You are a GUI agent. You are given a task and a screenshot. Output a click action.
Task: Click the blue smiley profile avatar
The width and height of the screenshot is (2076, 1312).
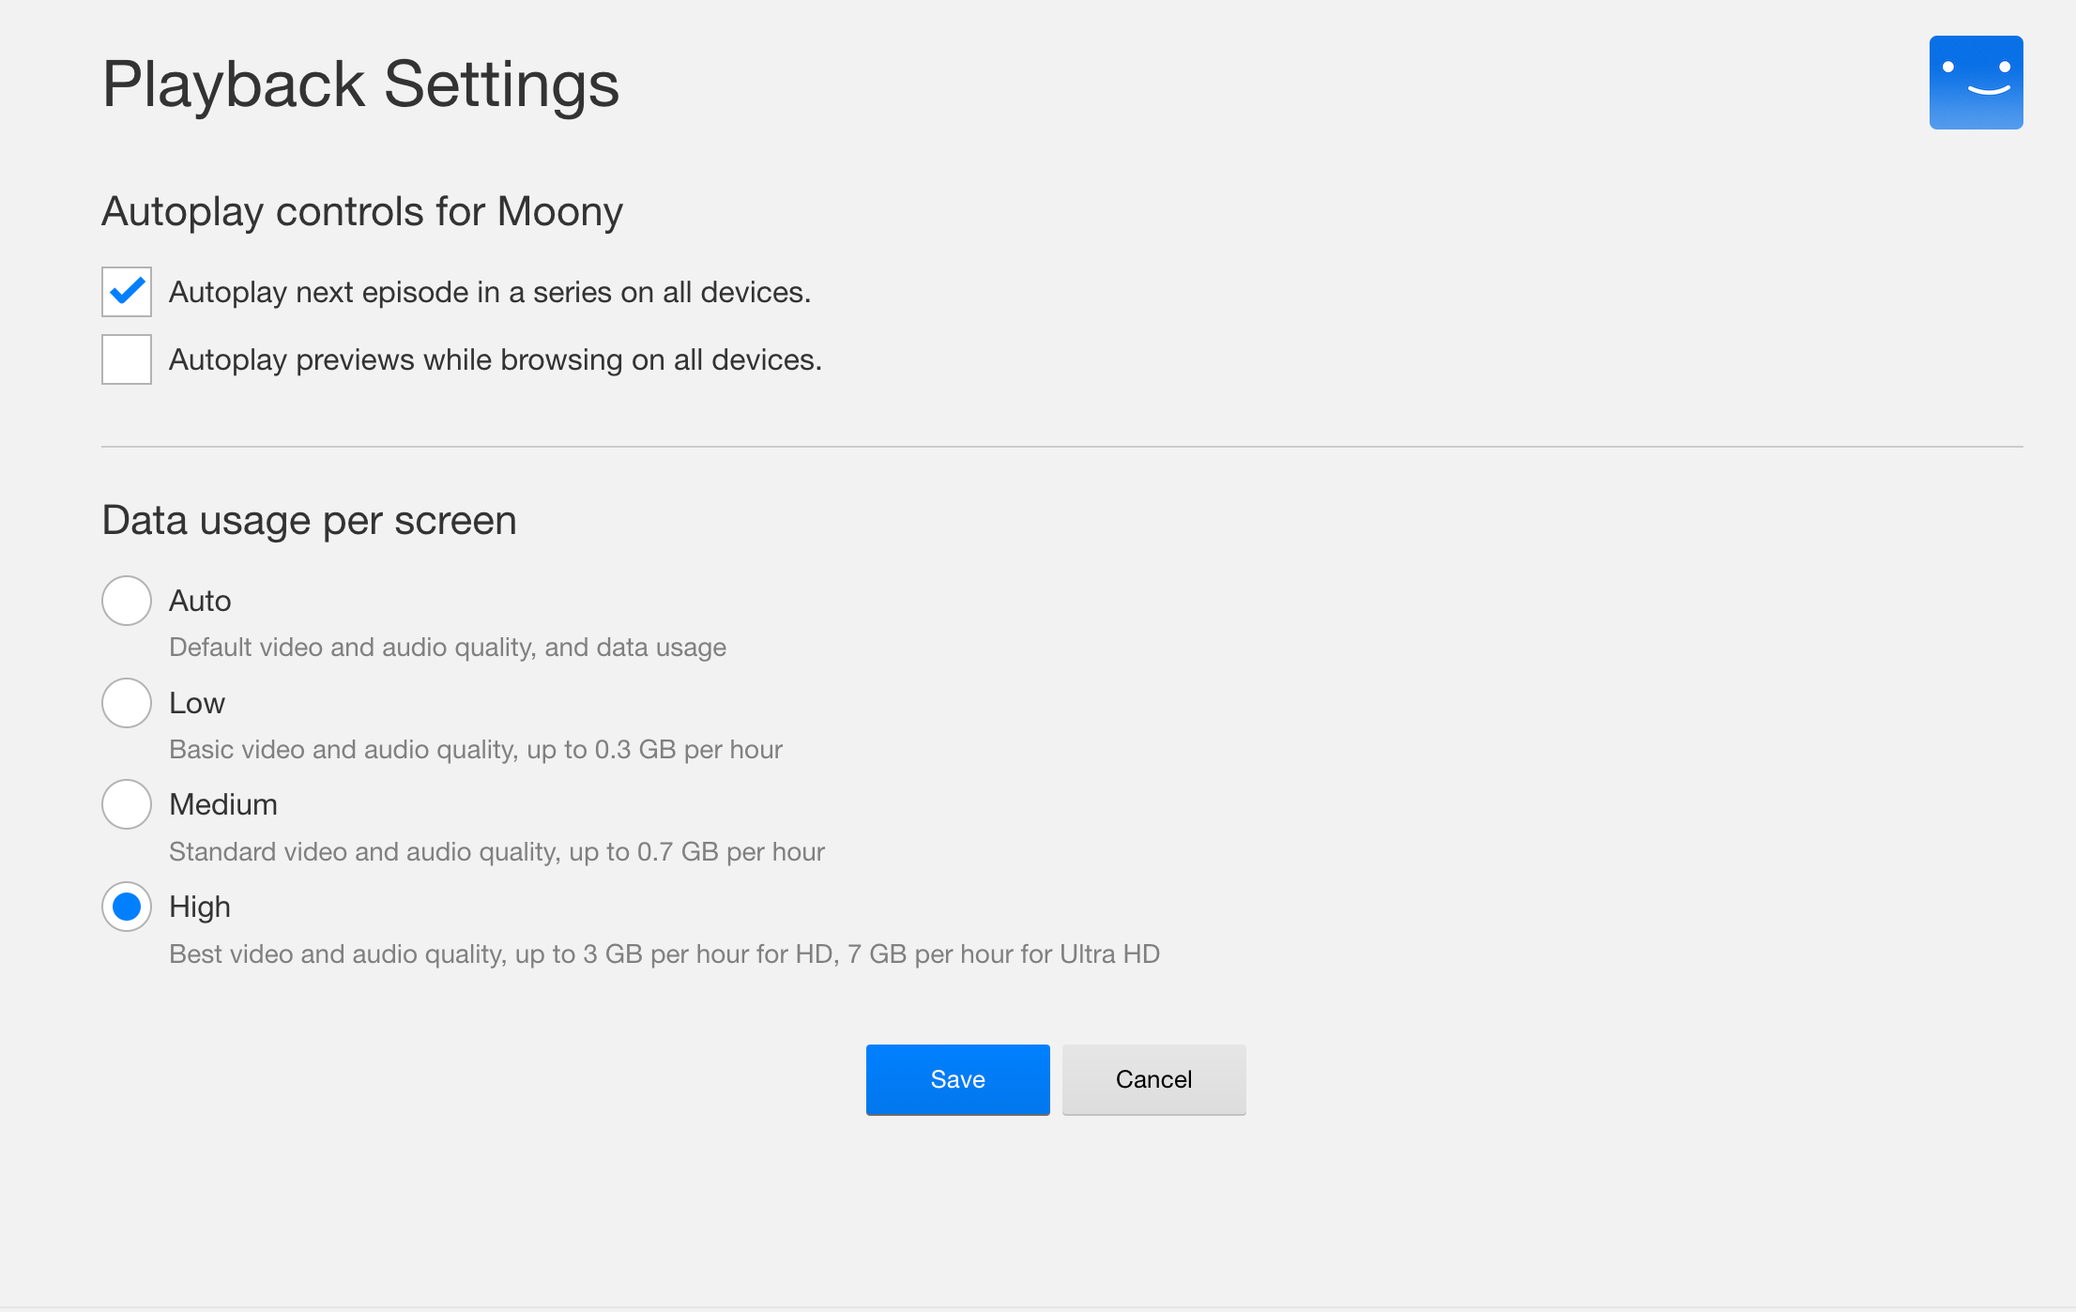[1976, 83]
